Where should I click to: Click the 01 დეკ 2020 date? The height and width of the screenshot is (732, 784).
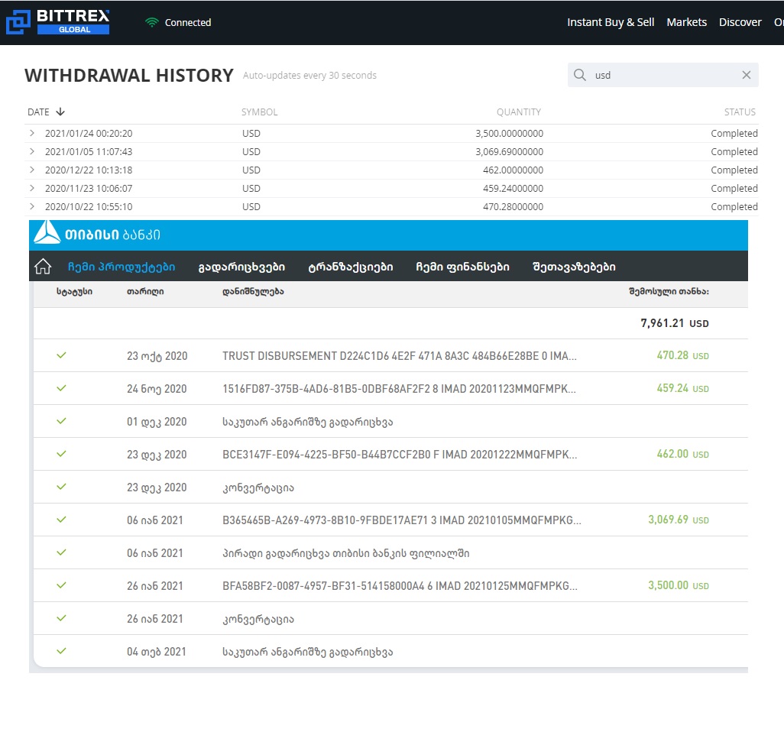157,422
